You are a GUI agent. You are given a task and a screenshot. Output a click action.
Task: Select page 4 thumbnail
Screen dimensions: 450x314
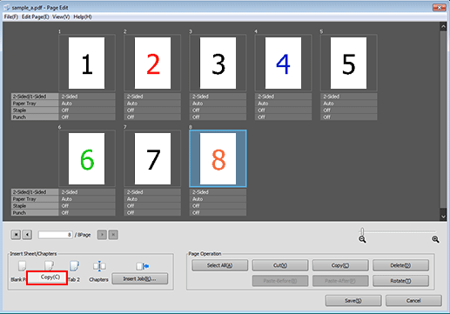(x=283, y=63)
